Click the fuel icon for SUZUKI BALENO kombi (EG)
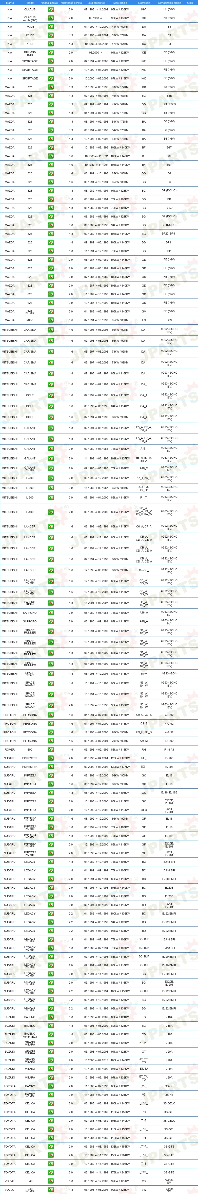198x1194 pixels. 51,1034
